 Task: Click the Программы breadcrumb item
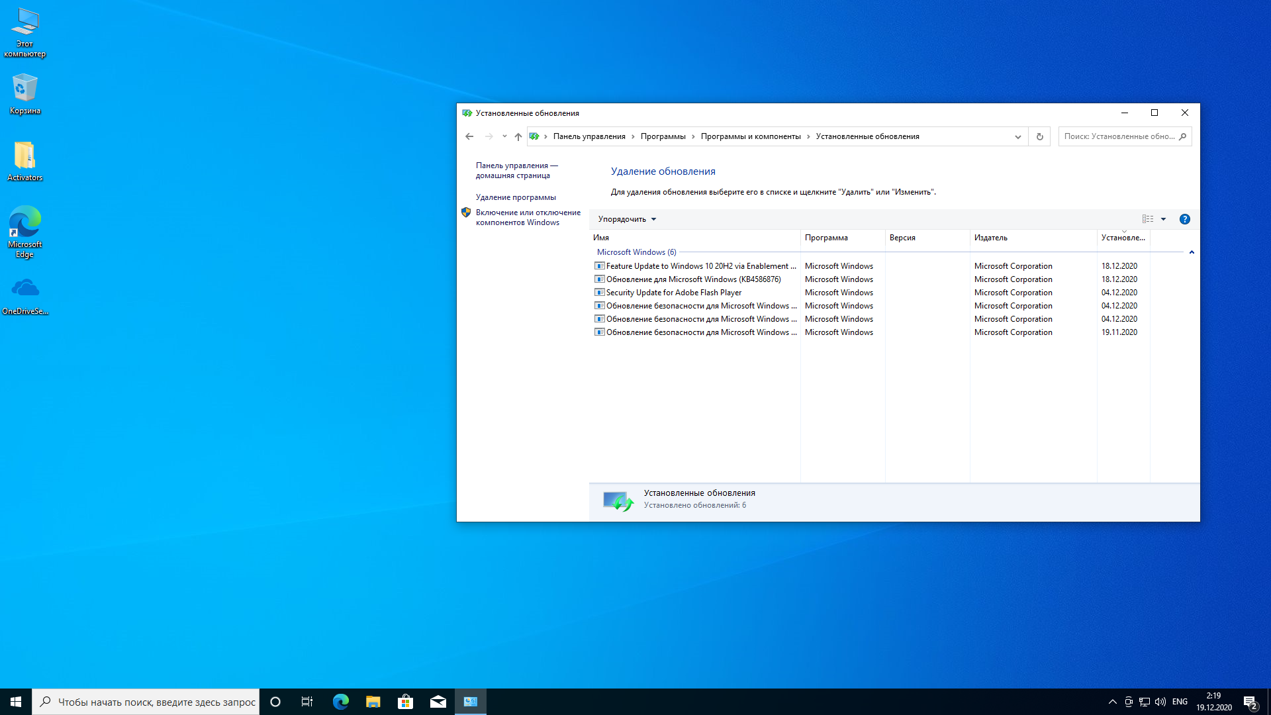coord(663,136)
